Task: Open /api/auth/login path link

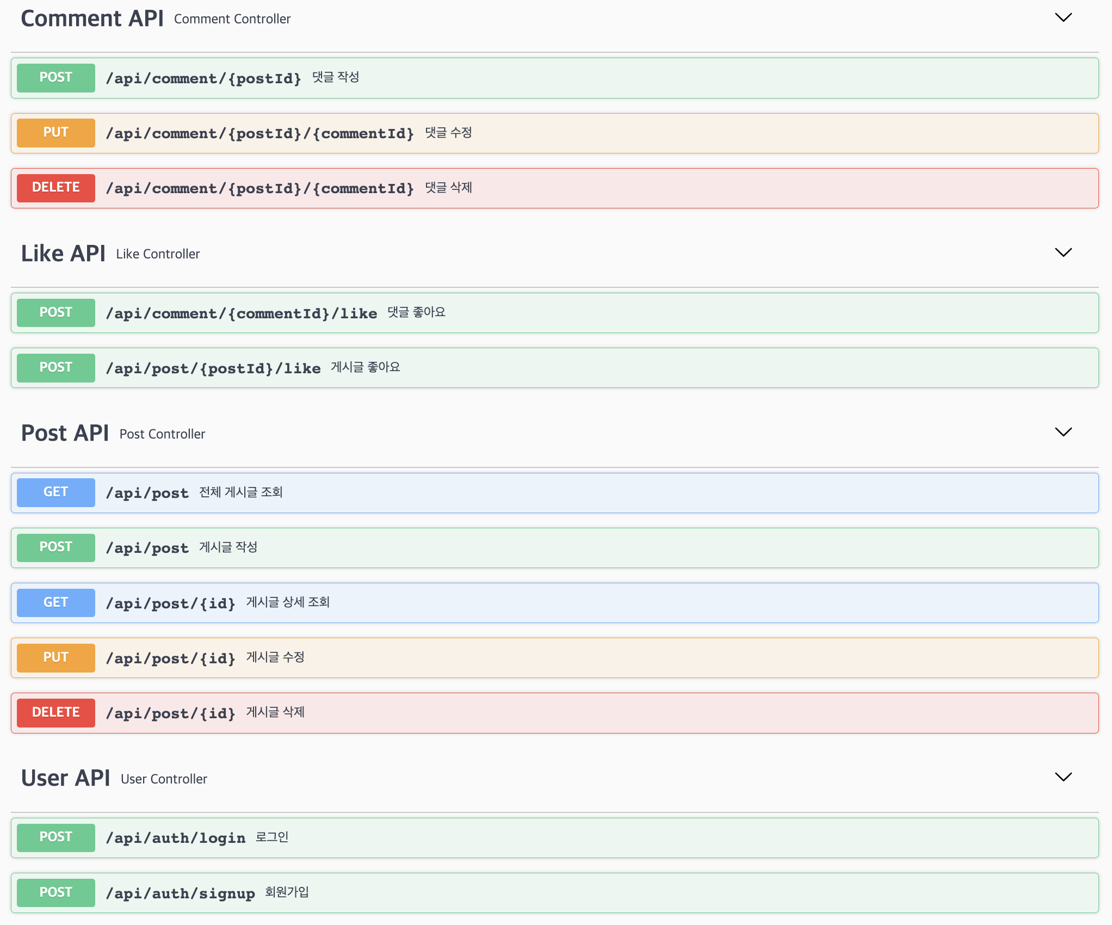Action: (175, 838)
